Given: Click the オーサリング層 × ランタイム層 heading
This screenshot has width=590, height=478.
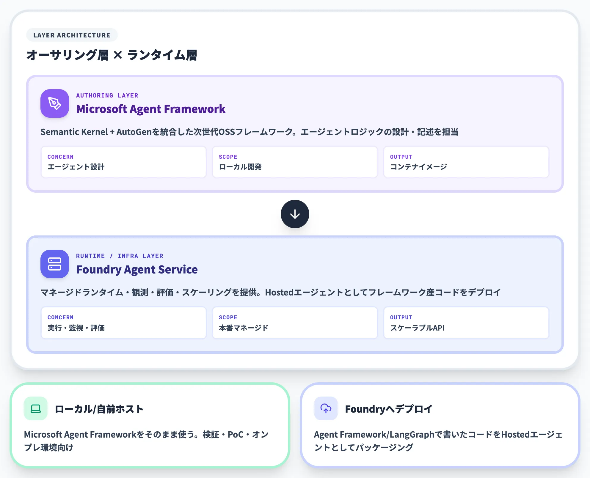Looking at the screenshot, I should (112, 55).
